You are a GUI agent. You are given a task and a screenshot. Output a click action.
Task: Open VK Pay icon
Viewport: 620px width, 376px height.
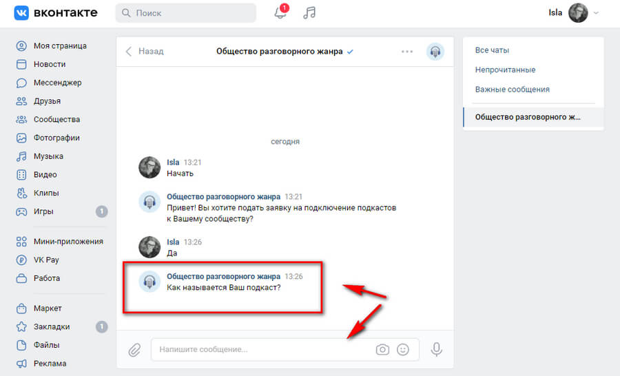(x=21, y=260)
